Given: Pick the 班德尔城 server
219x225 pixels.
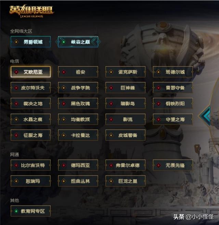Looking at the screenshot, I should click(x=173, y=72).
